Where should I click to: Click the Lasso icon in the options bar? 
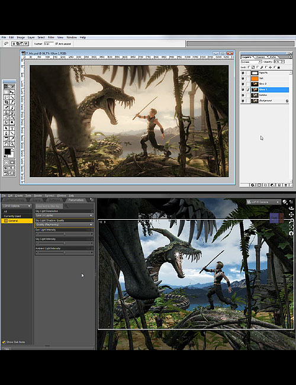click(6, 44)
